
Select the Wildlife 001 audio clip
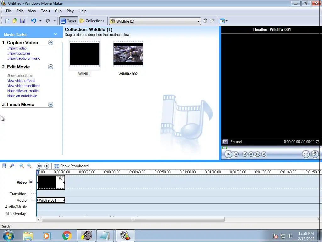51,200
